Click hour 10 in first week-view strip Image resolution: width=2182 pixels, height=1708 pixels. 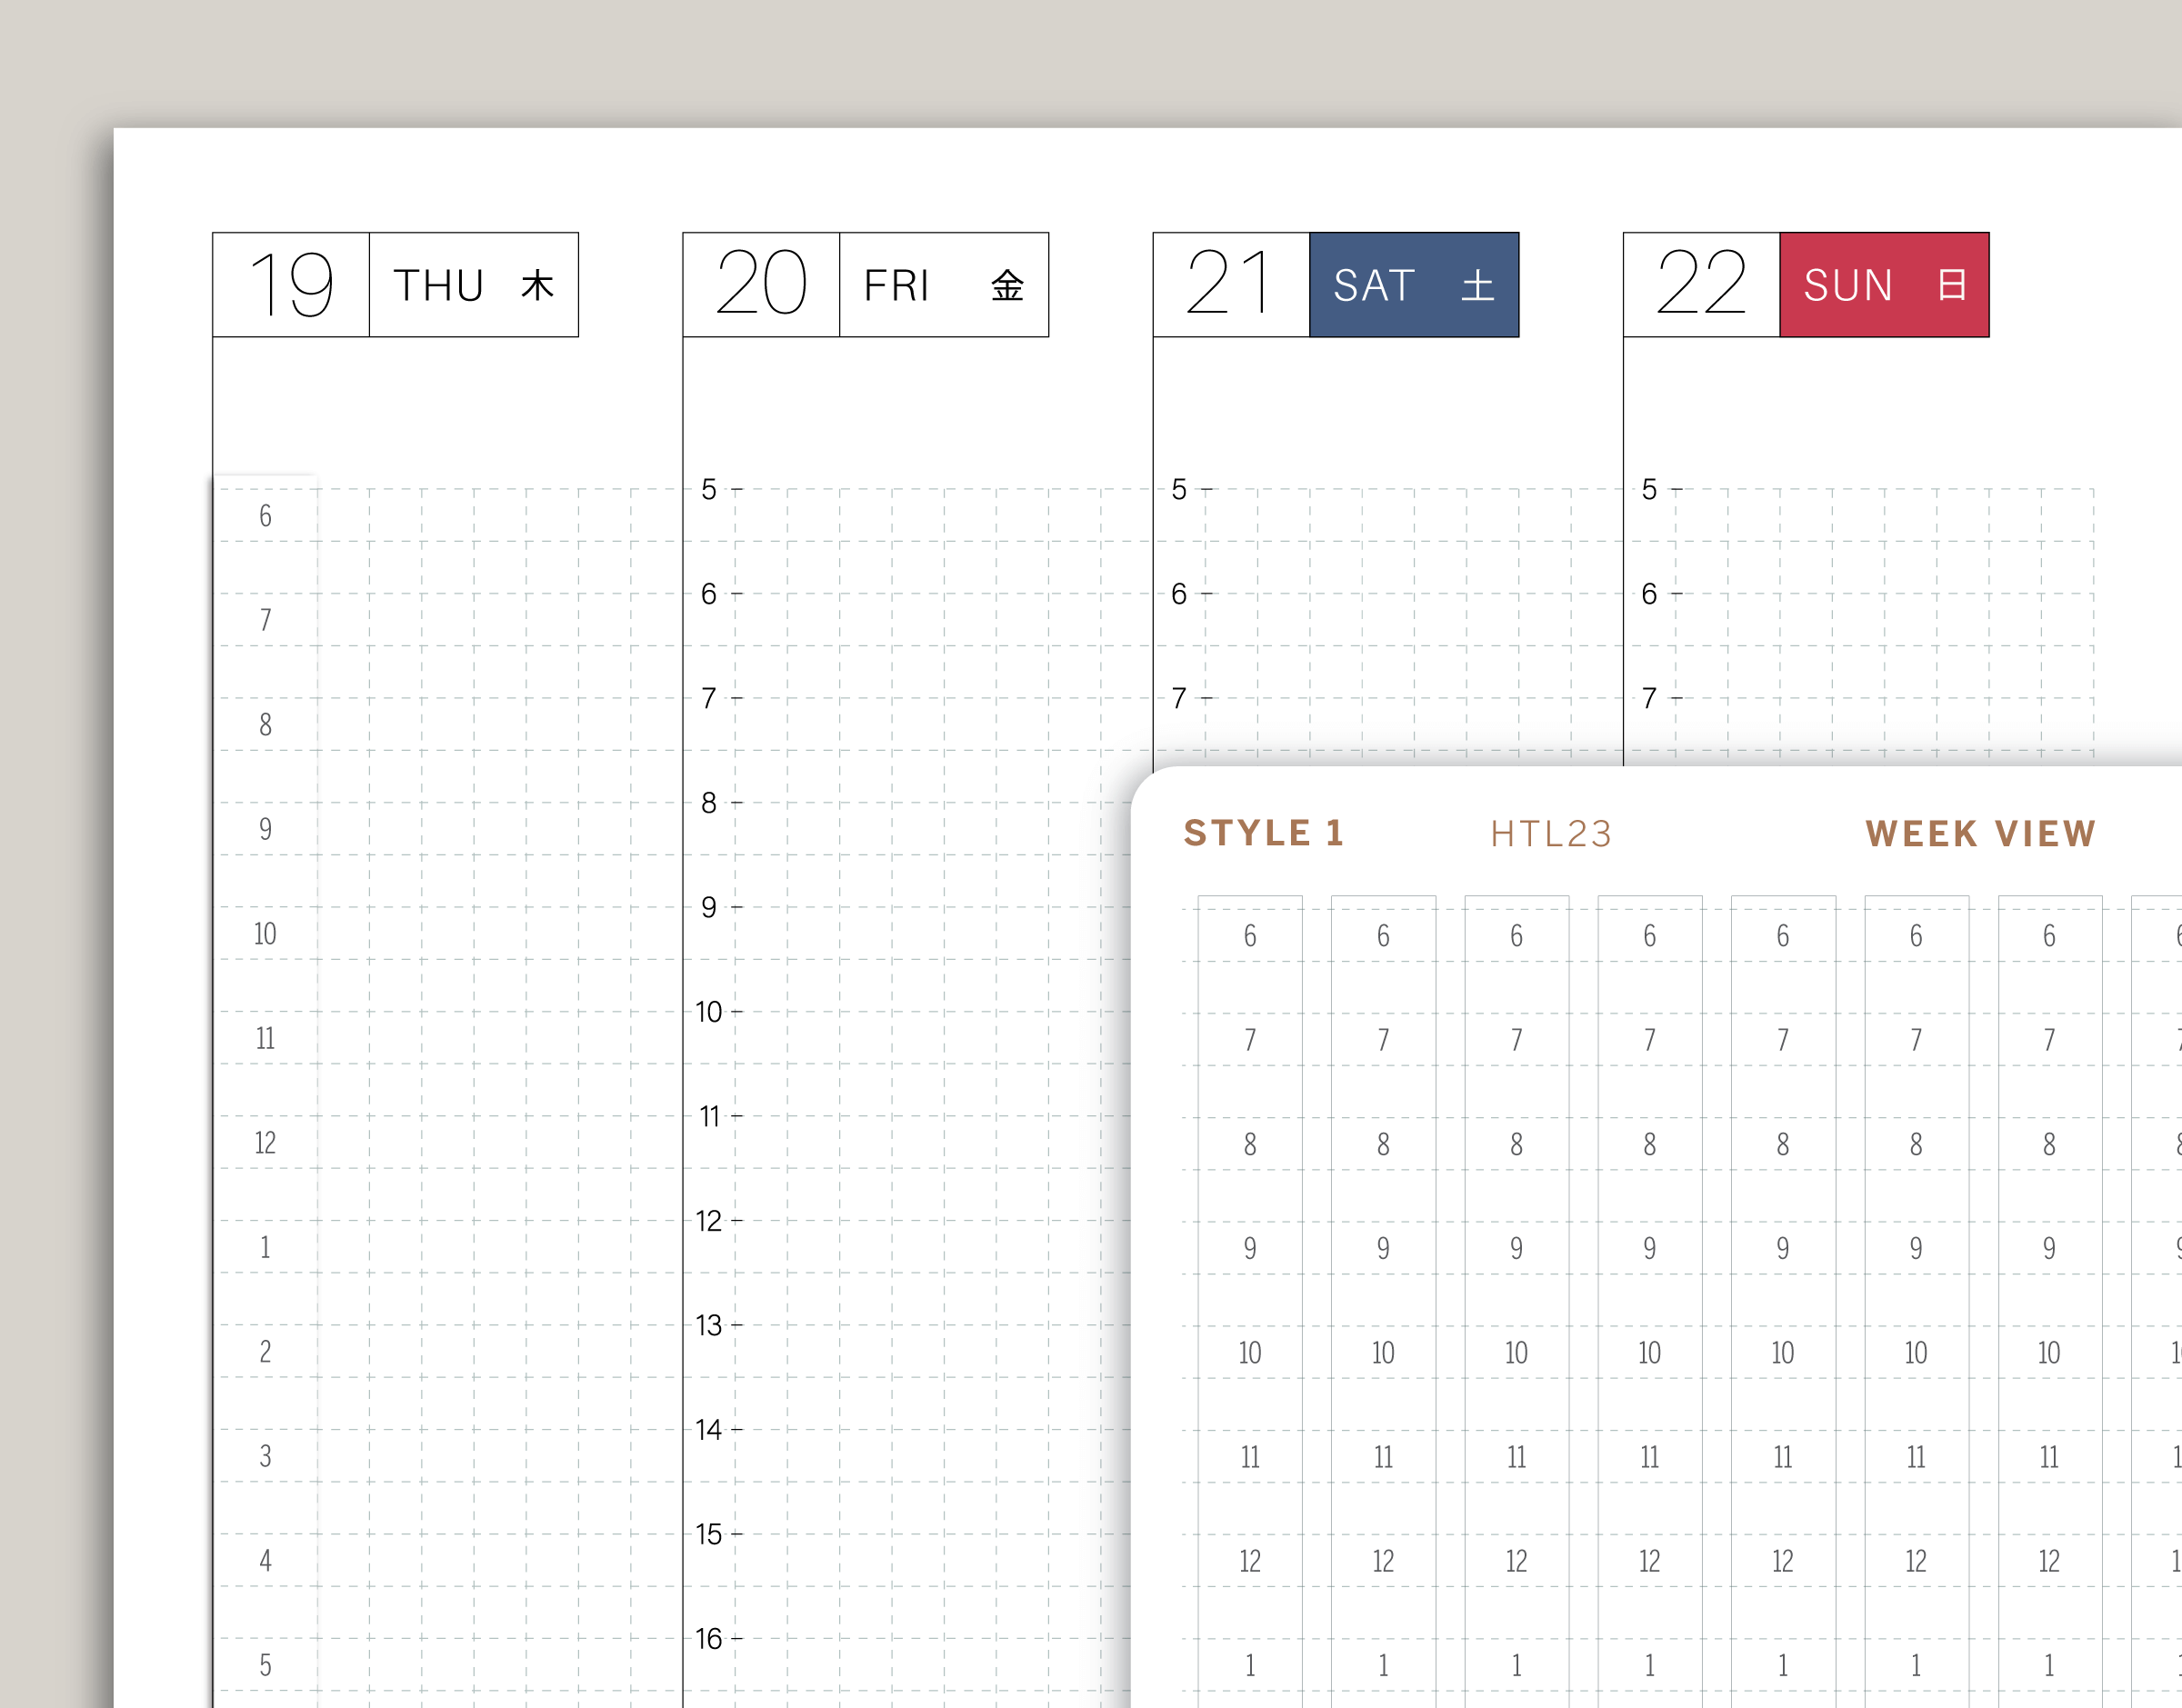[1250, 1353]
